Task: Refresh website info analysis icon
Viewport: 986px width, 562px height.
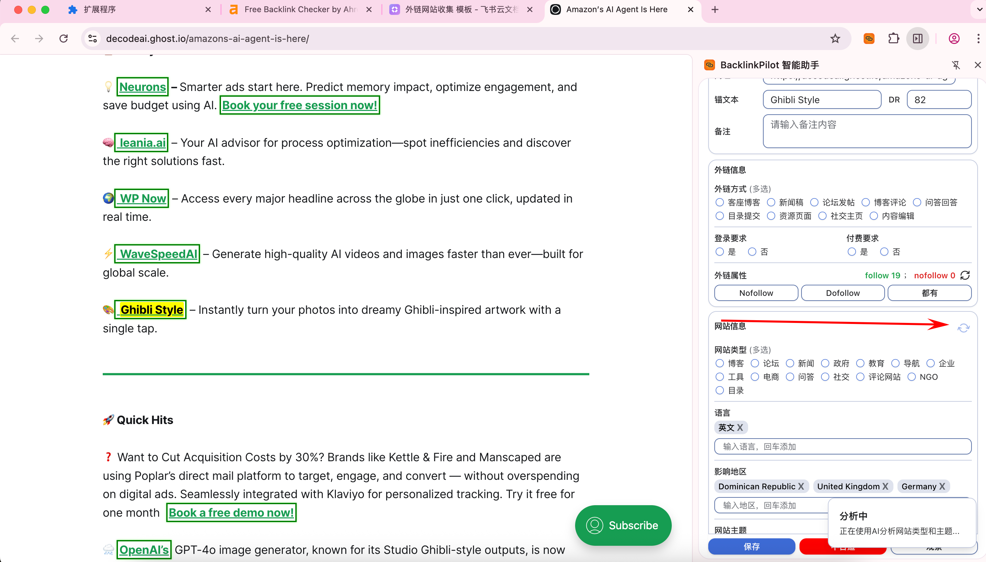Action: click(963, 328)
